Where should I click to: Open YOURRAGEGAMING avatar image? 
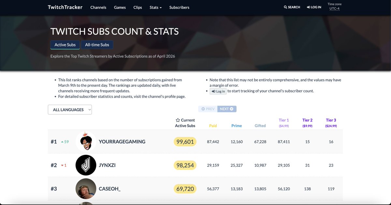point(86,142)
